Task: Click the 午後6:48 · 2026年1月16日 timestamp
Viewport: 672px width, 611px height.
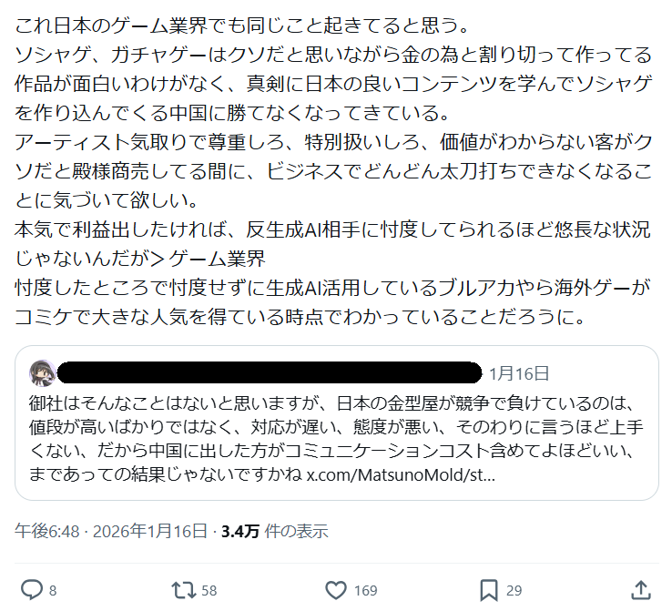Action: click(x=107, y=531)
